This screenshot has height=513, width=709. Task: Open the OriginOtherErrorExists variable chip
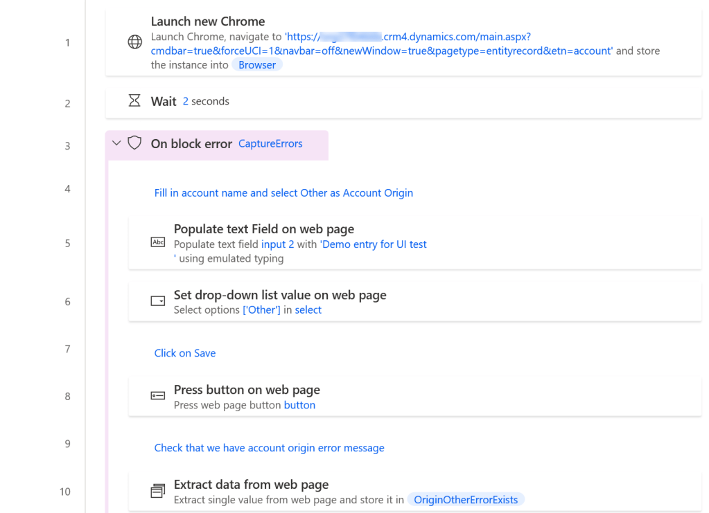(x=466, y=500)
